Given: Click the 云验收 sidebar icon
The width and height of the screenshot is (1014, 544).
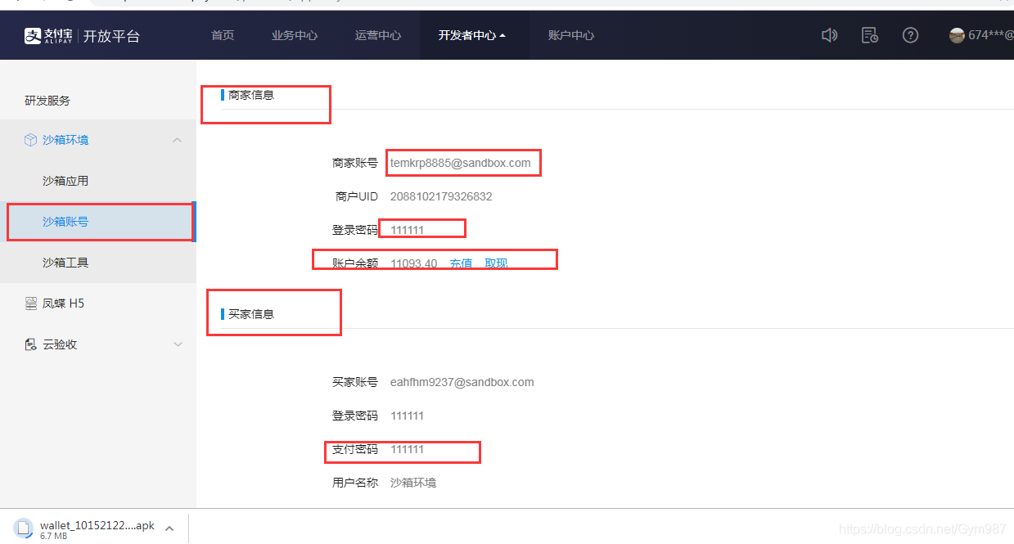Looking at the screenshot, I should 30,344.
